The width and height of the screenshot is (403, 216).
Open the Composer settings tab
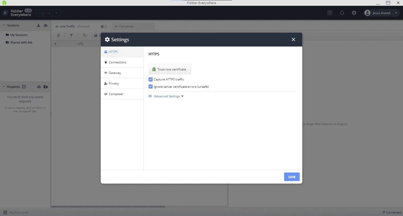[122, 94]
